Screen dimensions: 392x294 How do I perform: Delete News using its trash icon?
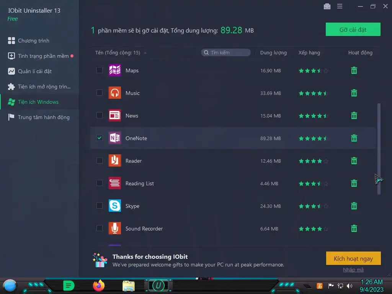pos(354,116)
